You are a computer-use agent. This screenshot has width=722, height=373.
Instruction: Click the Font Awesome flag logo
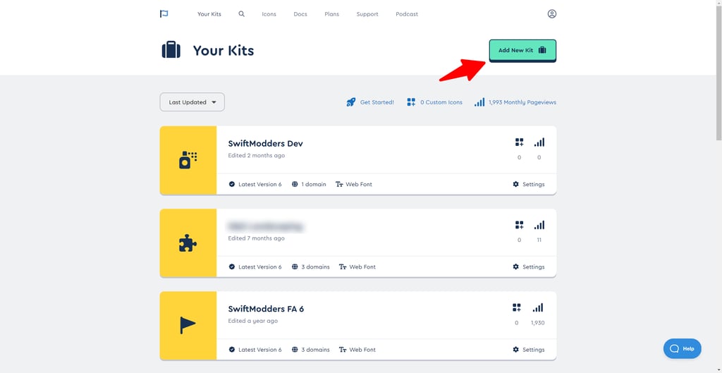coord(164,14)
